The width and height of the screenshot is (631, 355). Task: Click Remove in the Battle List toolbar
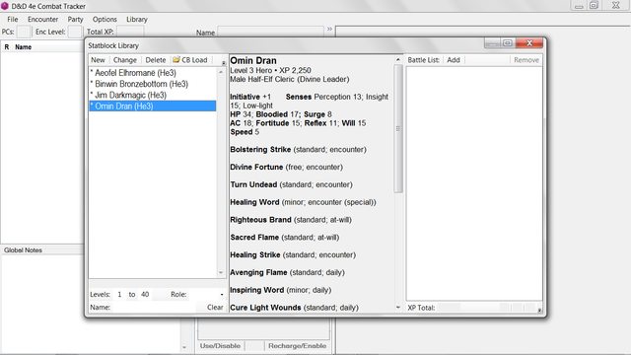526,60
